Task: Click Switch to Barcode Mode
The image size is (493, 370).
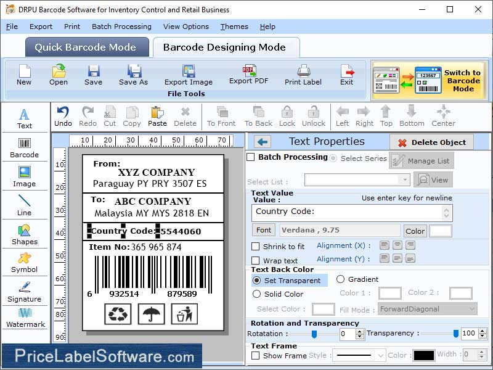Action: click(430, 80)
